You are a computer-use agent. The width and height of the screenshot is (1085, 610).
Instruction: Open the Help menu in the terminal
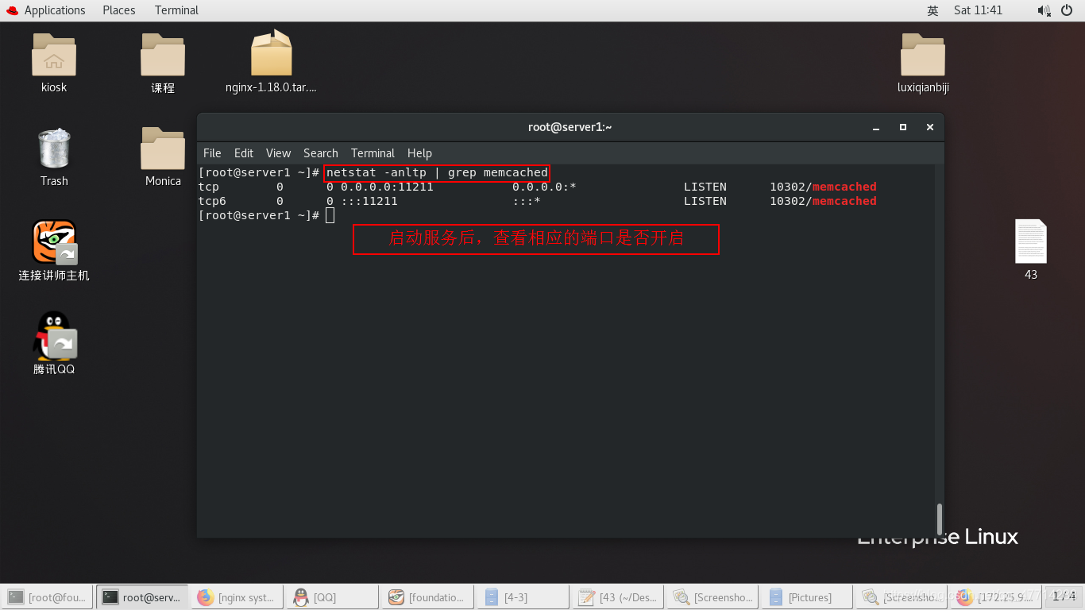coord(419,153)
